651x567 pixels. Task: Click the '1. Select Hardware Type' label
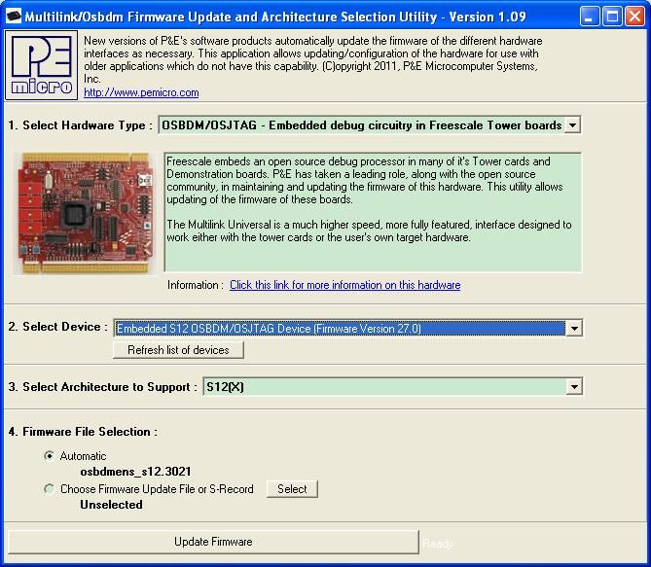(81, 125)
